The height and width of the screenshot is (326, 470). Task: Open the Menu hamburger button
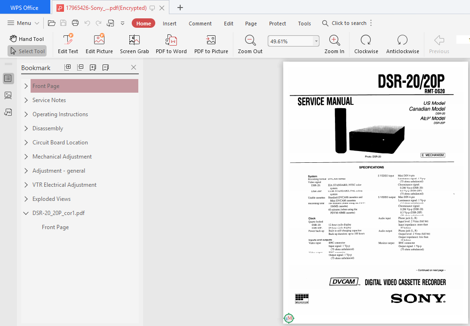click(x=23, y=23)
